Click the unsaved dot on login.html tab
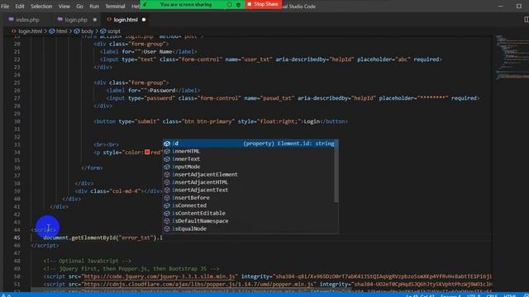 pyautogui.click(x=144, y=20)
